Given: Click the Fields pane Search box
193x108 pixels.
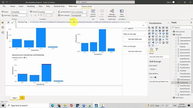Looking at the screenshot, I should pyautogui.click(x=182, y=27).
